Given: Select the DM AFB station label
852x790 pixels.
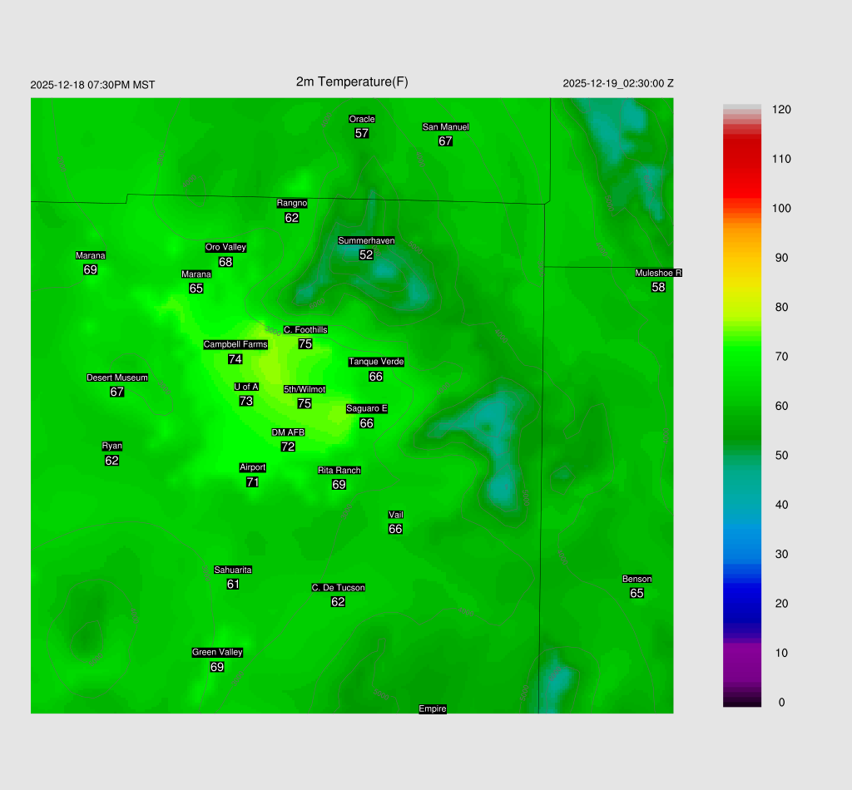Looking at the screenshot, I should tap(288, 433).
